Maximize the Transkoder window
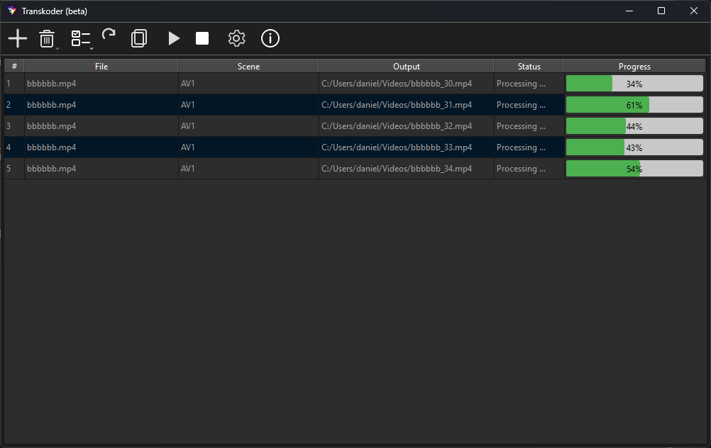This screenshot has height=448, width=711. pos(661,11)
